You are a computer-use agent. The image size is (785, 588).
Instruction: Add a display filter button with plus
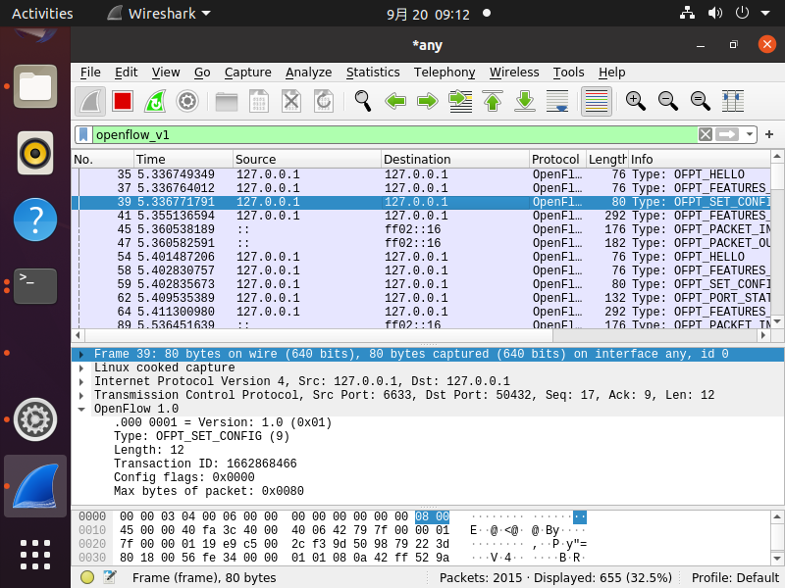[769, 134]
